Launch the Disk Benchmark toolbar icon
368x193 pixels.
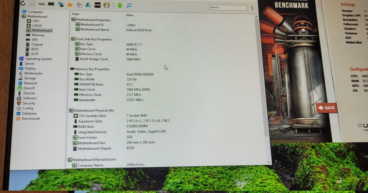coord(42,4)
